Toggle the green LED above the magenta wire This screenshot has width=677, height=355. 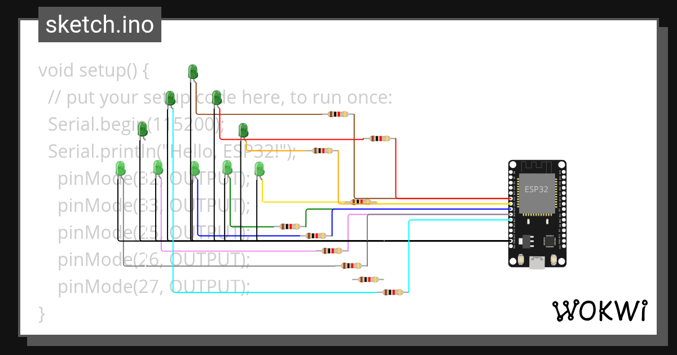pos(157,167)
